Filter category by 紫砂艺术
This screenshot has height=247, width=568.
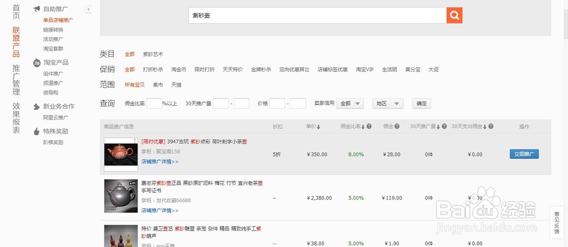pos(153,54)
